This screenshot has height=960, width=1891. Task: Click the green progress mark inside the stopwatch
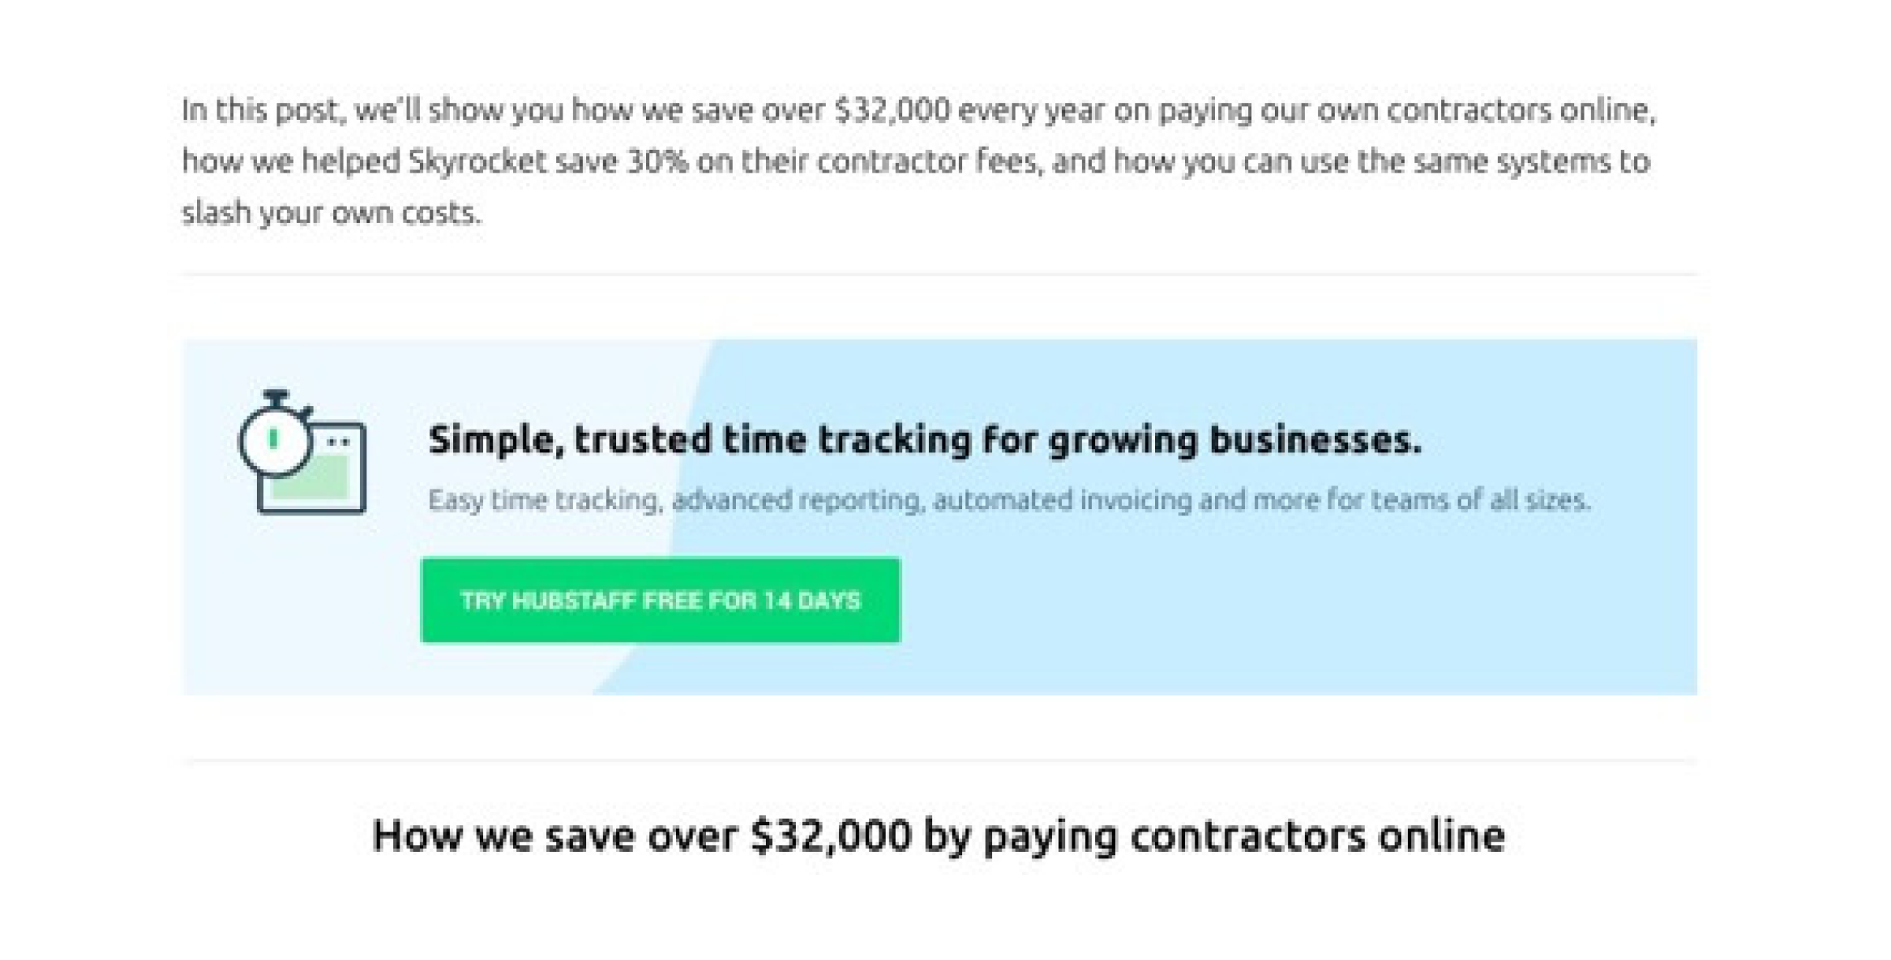pyautogui.click(x=273, y=438)
